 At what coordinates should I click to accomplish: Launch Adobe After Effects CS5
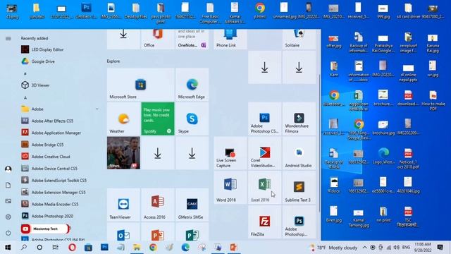click(x=60, y=121)
